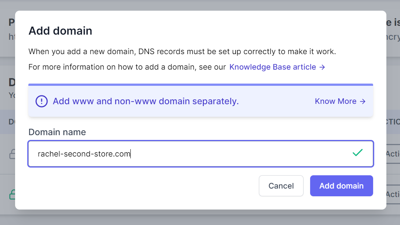Click the "Add domain" dialog heading
This screenshot has width=400, height=225.
pyautogui.click(x=60, y=31)
